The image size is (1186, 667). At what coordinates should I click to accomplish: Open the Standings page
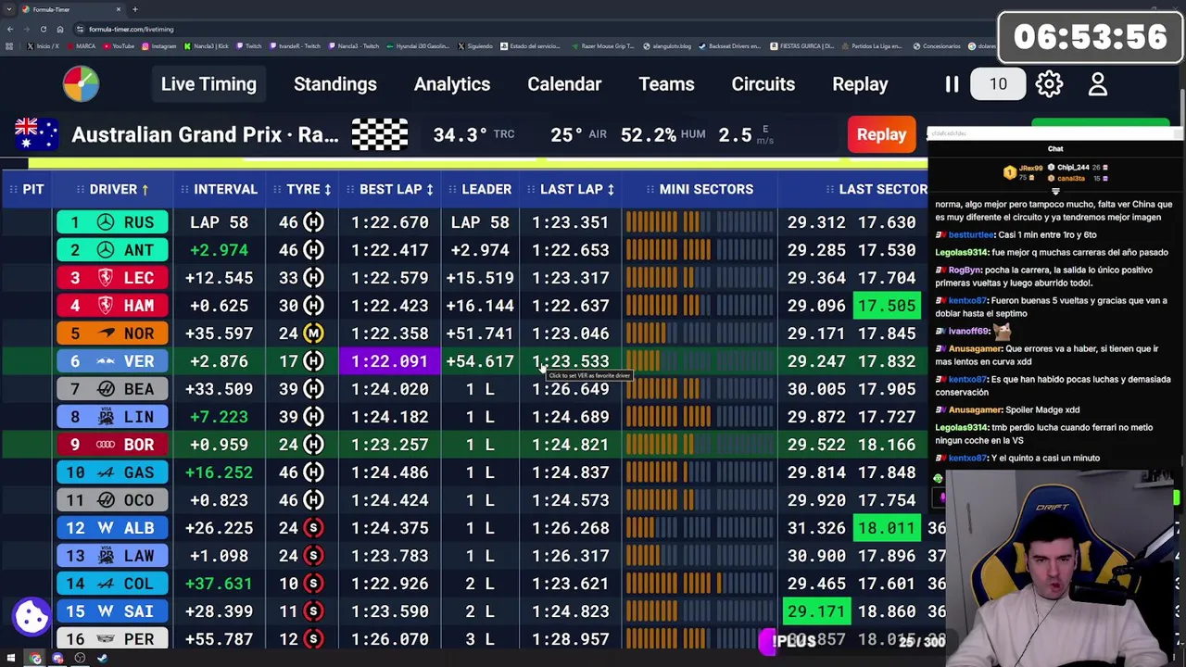(x=335, y=84)
